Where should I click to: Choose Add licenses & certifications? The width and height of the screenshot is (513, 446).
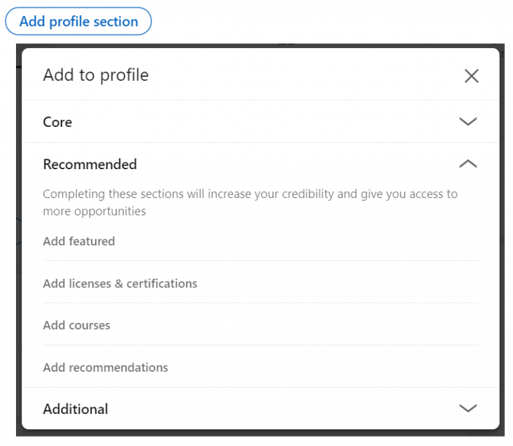[120, 284]
